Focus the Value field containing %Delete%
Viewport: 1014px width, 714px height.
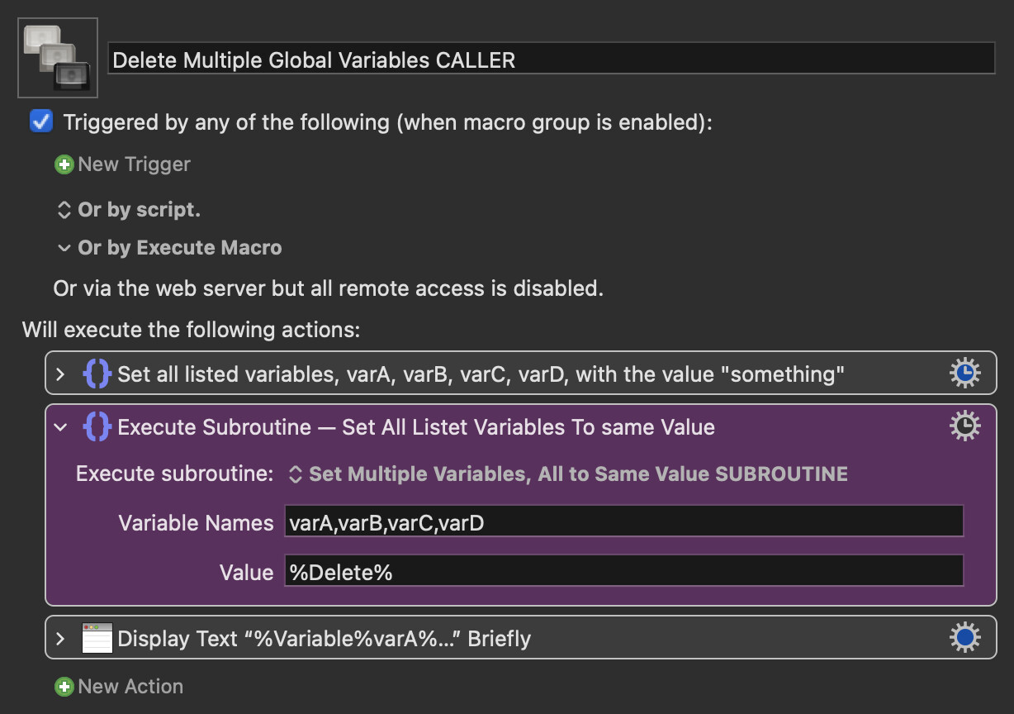click(623, 572)
